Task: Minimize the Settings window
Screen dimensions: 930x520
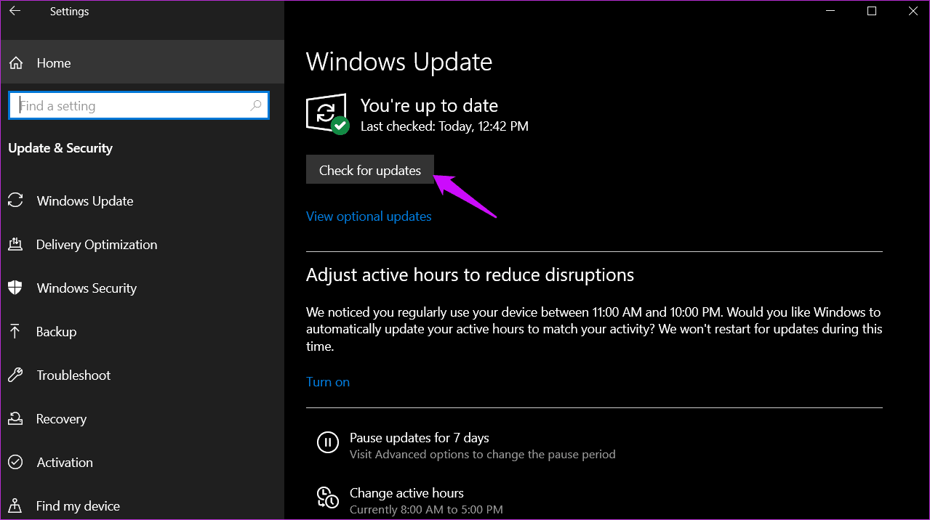Action: tap(829, 11)
